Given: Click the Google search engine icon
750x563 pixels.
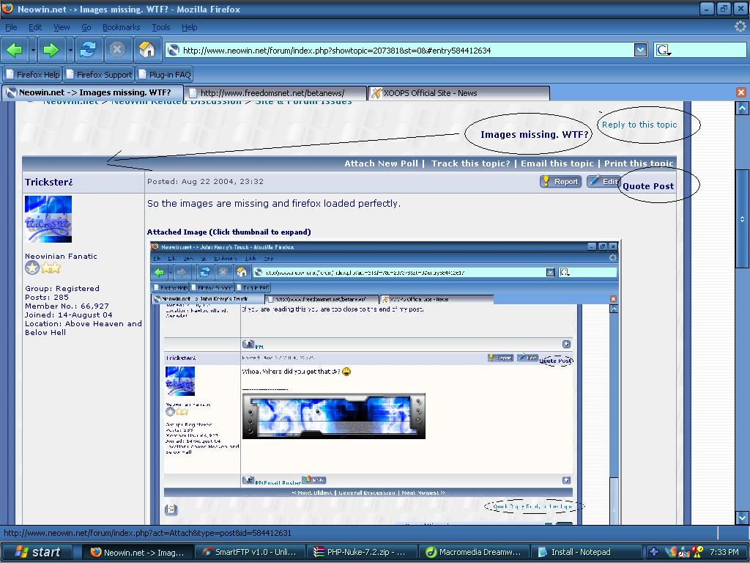Looking at the screenshot, I should click(x=663, y=50).
